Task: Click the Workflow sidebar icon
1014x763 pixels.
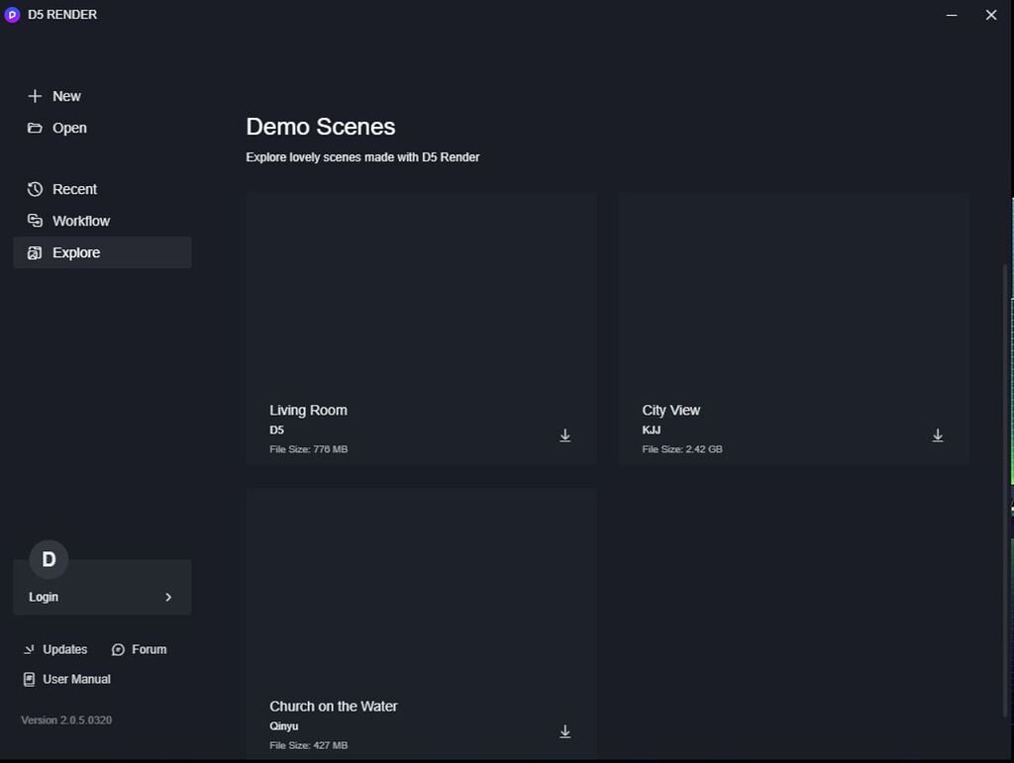Action: [x=35, y=221]
